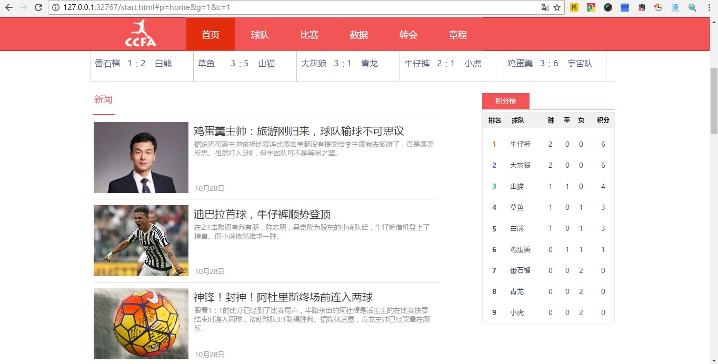
Task: Open the 数据 navigation tab
Action: pyautogui.click(x=359, y=35)
